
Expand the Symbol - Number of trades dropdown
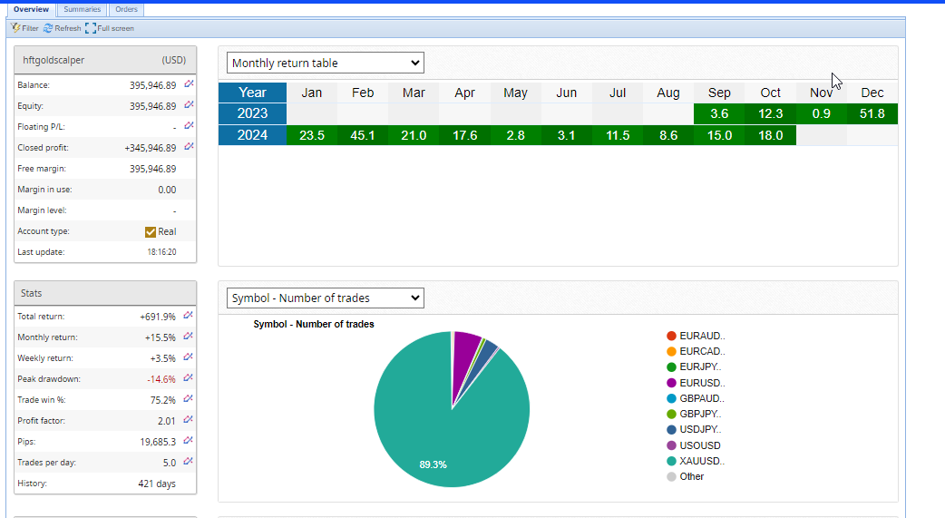click(325, 298)
